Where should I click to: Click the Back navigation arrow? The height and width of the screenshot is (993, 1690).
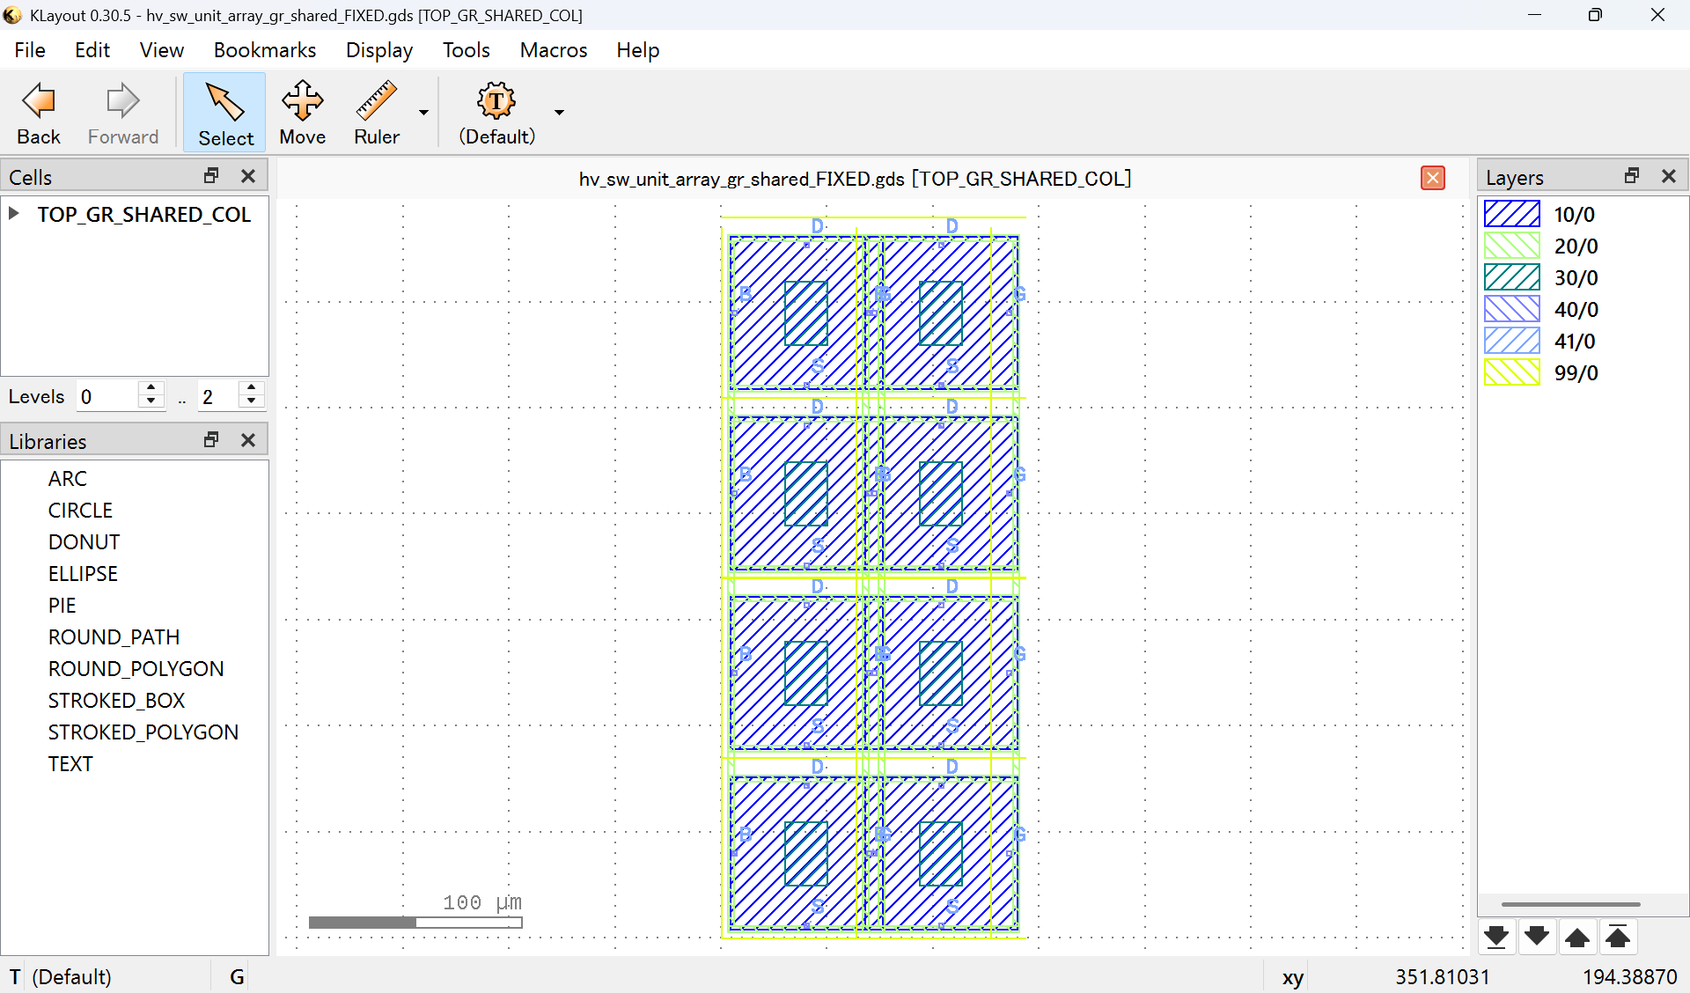click(x=37, y=112)
